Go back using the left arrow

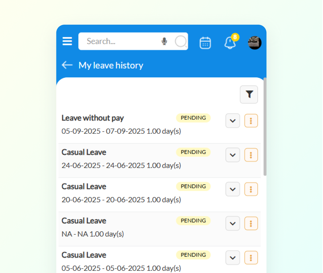pos(67,65)
